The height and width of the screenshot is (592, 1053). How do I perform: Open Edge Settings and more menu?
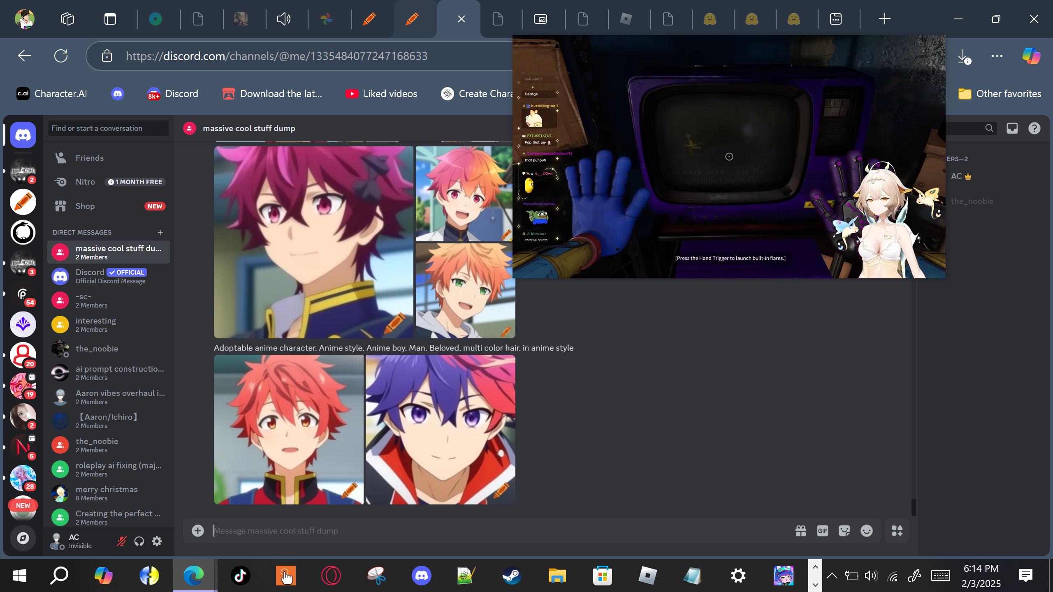[997, 56]
